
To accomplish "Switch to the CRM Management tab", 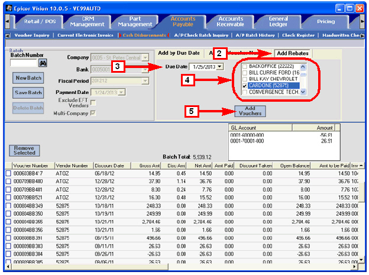I will (88, 21).
